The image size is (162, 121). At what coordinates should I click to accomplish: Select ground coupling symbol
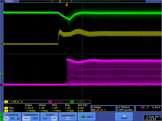18,119
